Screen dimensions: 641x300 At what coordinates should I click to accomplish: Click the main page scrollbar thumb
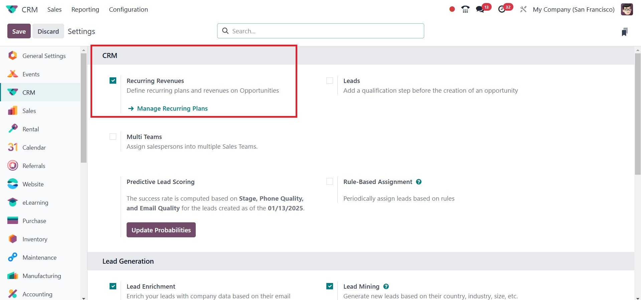tap(638, 114)
